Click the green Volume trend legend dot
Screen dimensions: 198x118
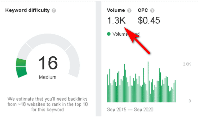coord(109,34)
